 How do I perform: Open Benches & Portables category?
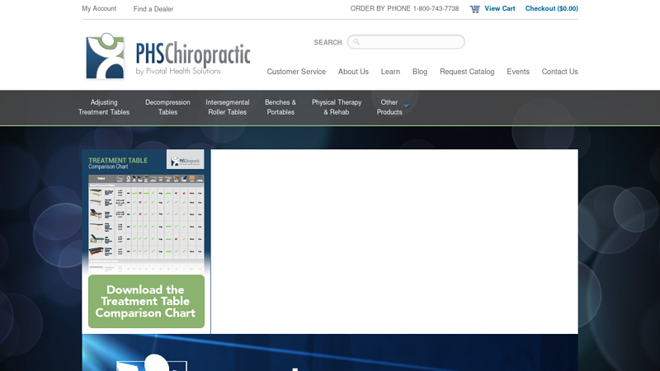pos(280,107)
